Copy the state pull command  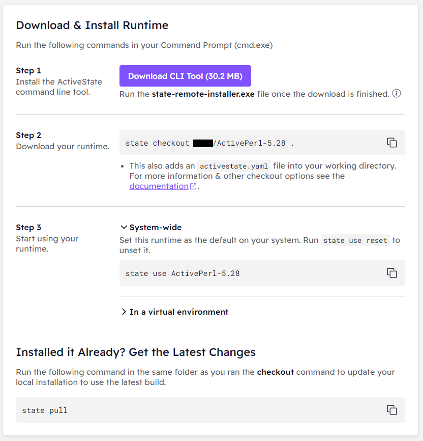click(392, 410)
